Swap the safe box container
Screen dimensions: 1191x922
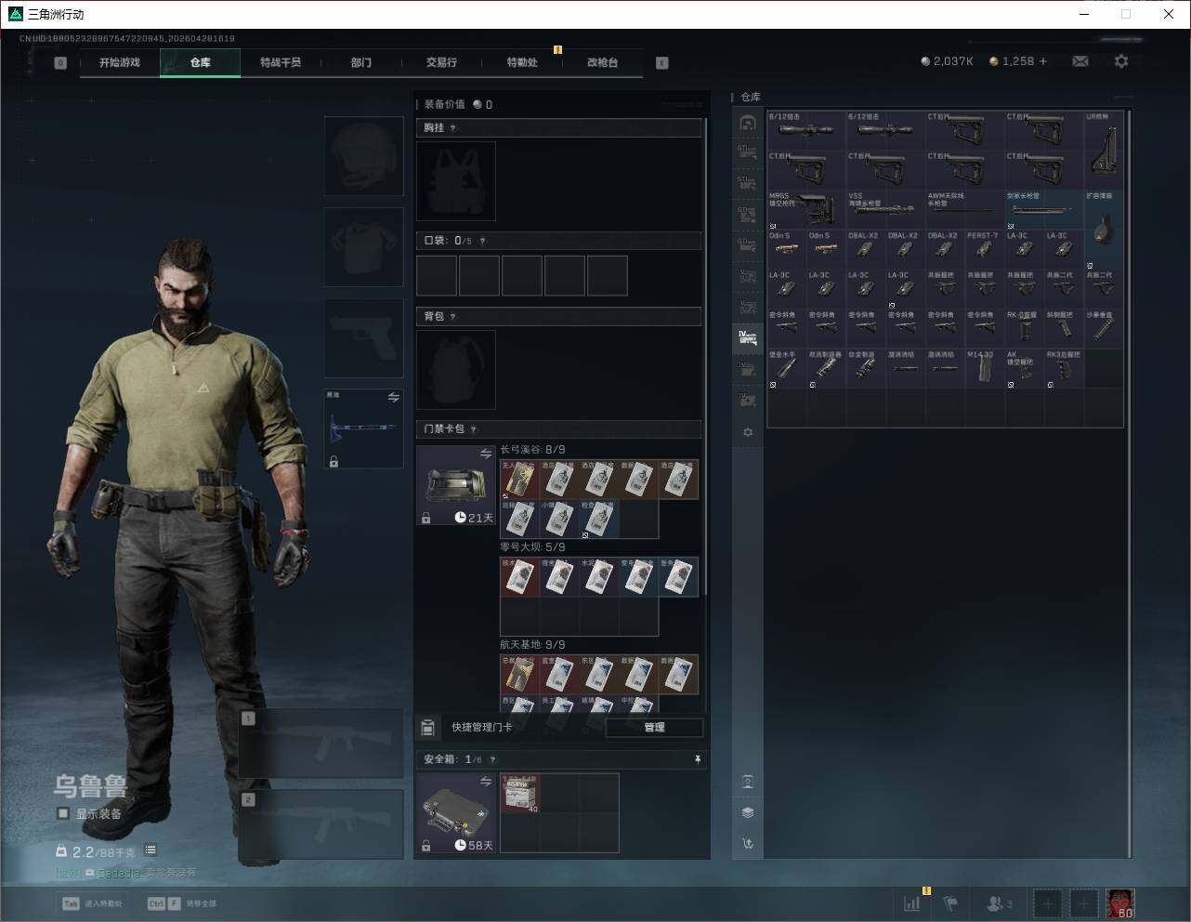(x=486, y=782)
